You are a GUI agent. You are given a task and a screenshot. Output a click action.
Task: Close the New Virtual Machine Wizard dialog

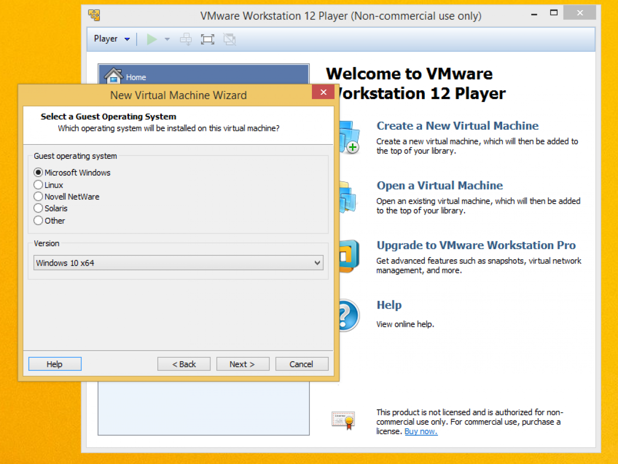pos(323,92)
